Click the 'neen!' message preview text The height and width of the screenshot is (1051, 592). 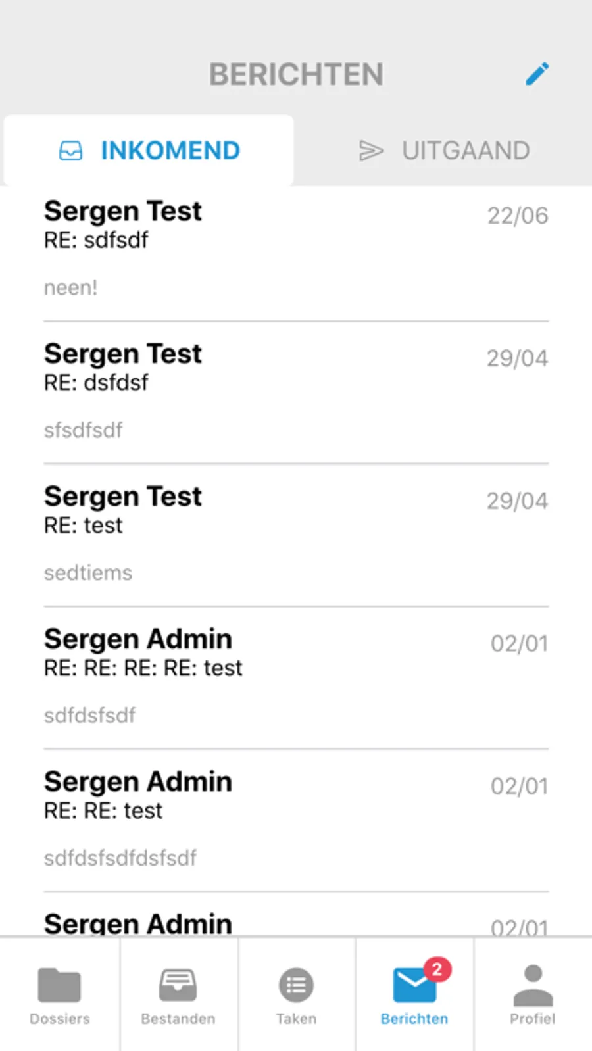point(70,287)
